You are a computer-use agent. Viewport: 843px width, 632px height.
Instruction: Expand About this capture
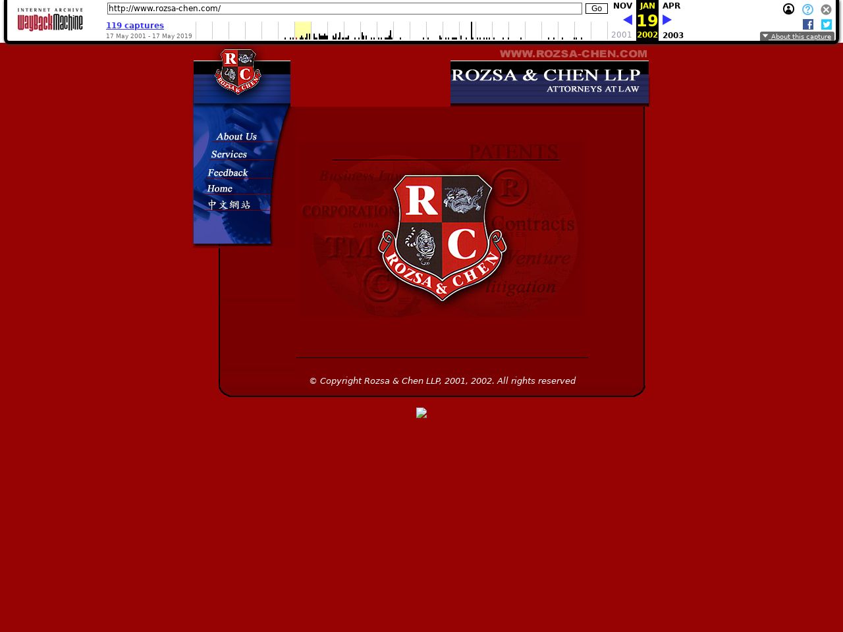pos(797,37)
